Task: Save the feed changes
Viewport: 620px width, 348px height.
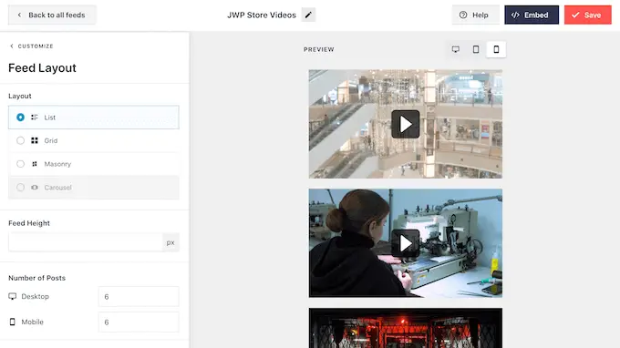Action: point(587,15)
